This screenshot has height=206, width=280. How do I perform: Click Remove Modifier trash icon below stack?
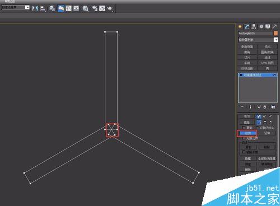[x=265, y=107]
